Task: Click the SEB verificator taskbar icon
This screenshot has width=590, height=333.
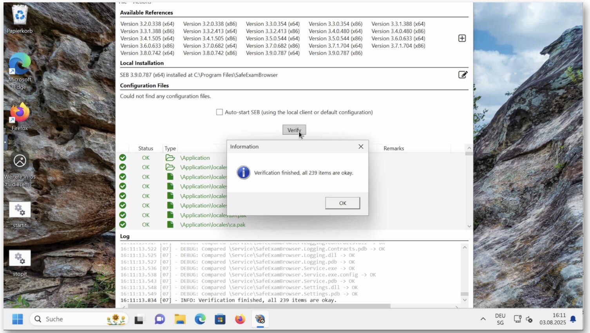Action: [x=260, y=320]
